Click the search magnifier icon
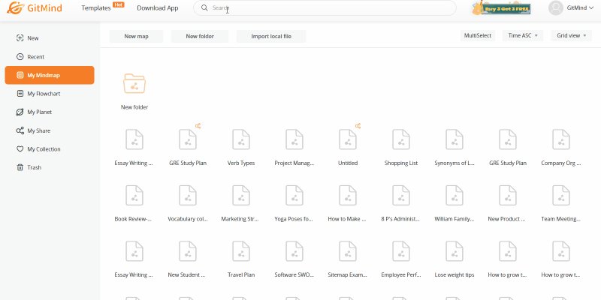This screenshot has height=300, width=601. coord(204,8)
